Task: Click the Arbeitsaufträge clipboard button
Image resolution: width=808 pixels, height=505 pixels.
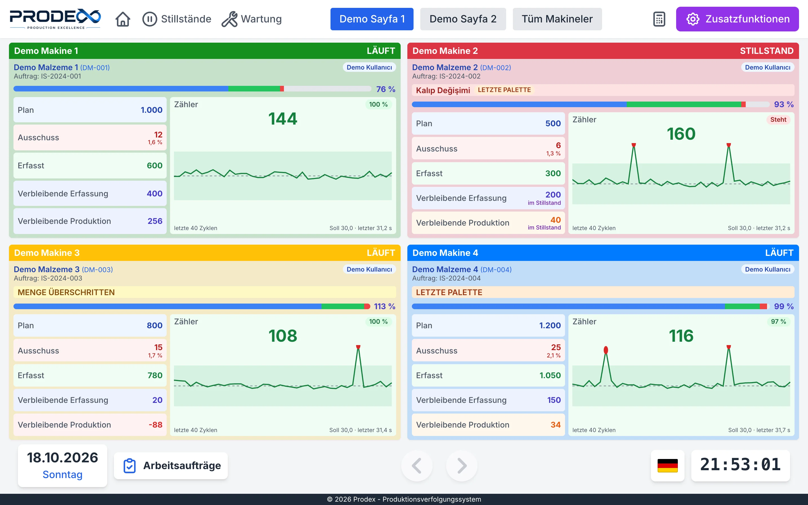Action: tap(171, 466)
